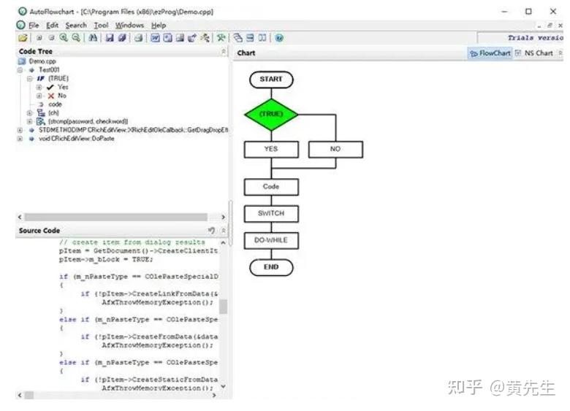Expand the Yes branch node

[x=39, y=87]
